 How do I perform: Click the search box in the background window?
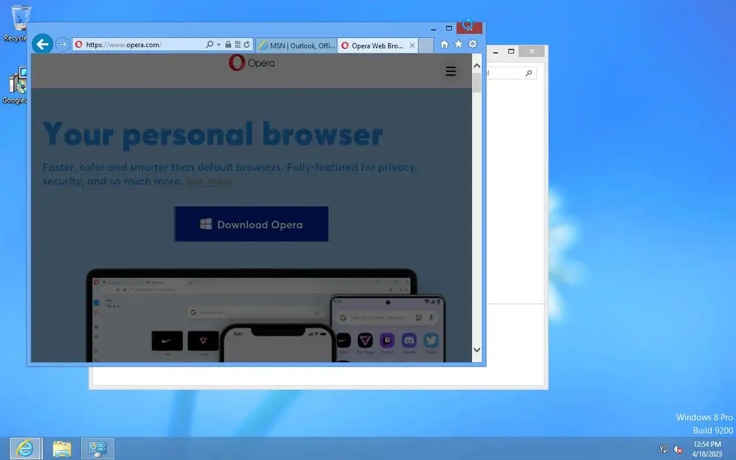click(511, 73)
